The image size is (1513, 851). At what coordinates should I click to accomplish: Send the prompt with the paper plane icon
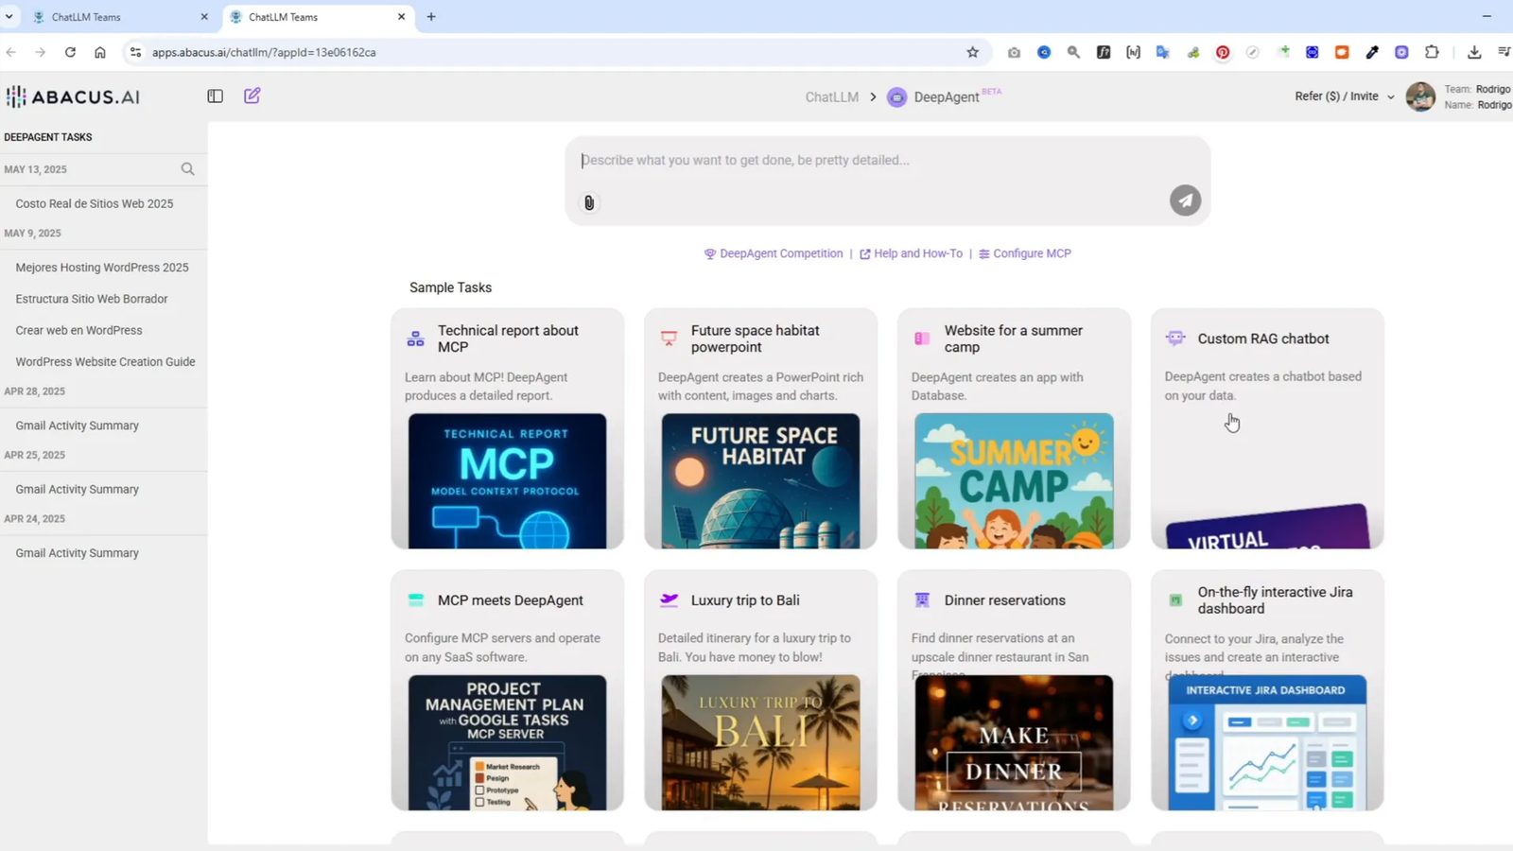pos(1185,200)
